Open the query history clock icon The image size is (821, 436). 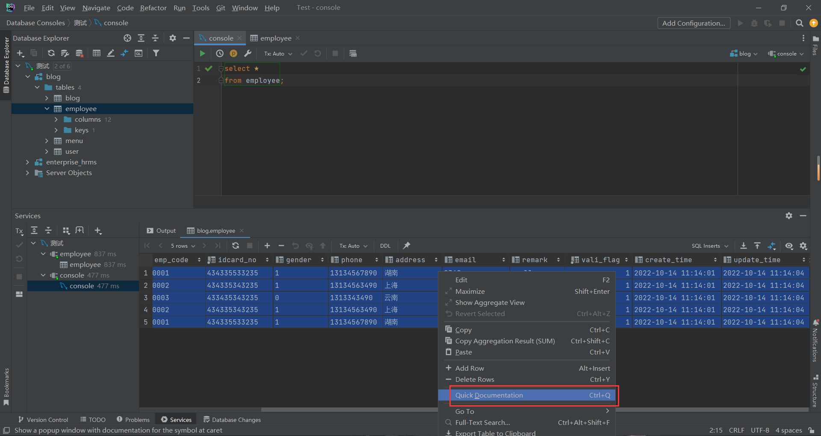pos(219,53)
